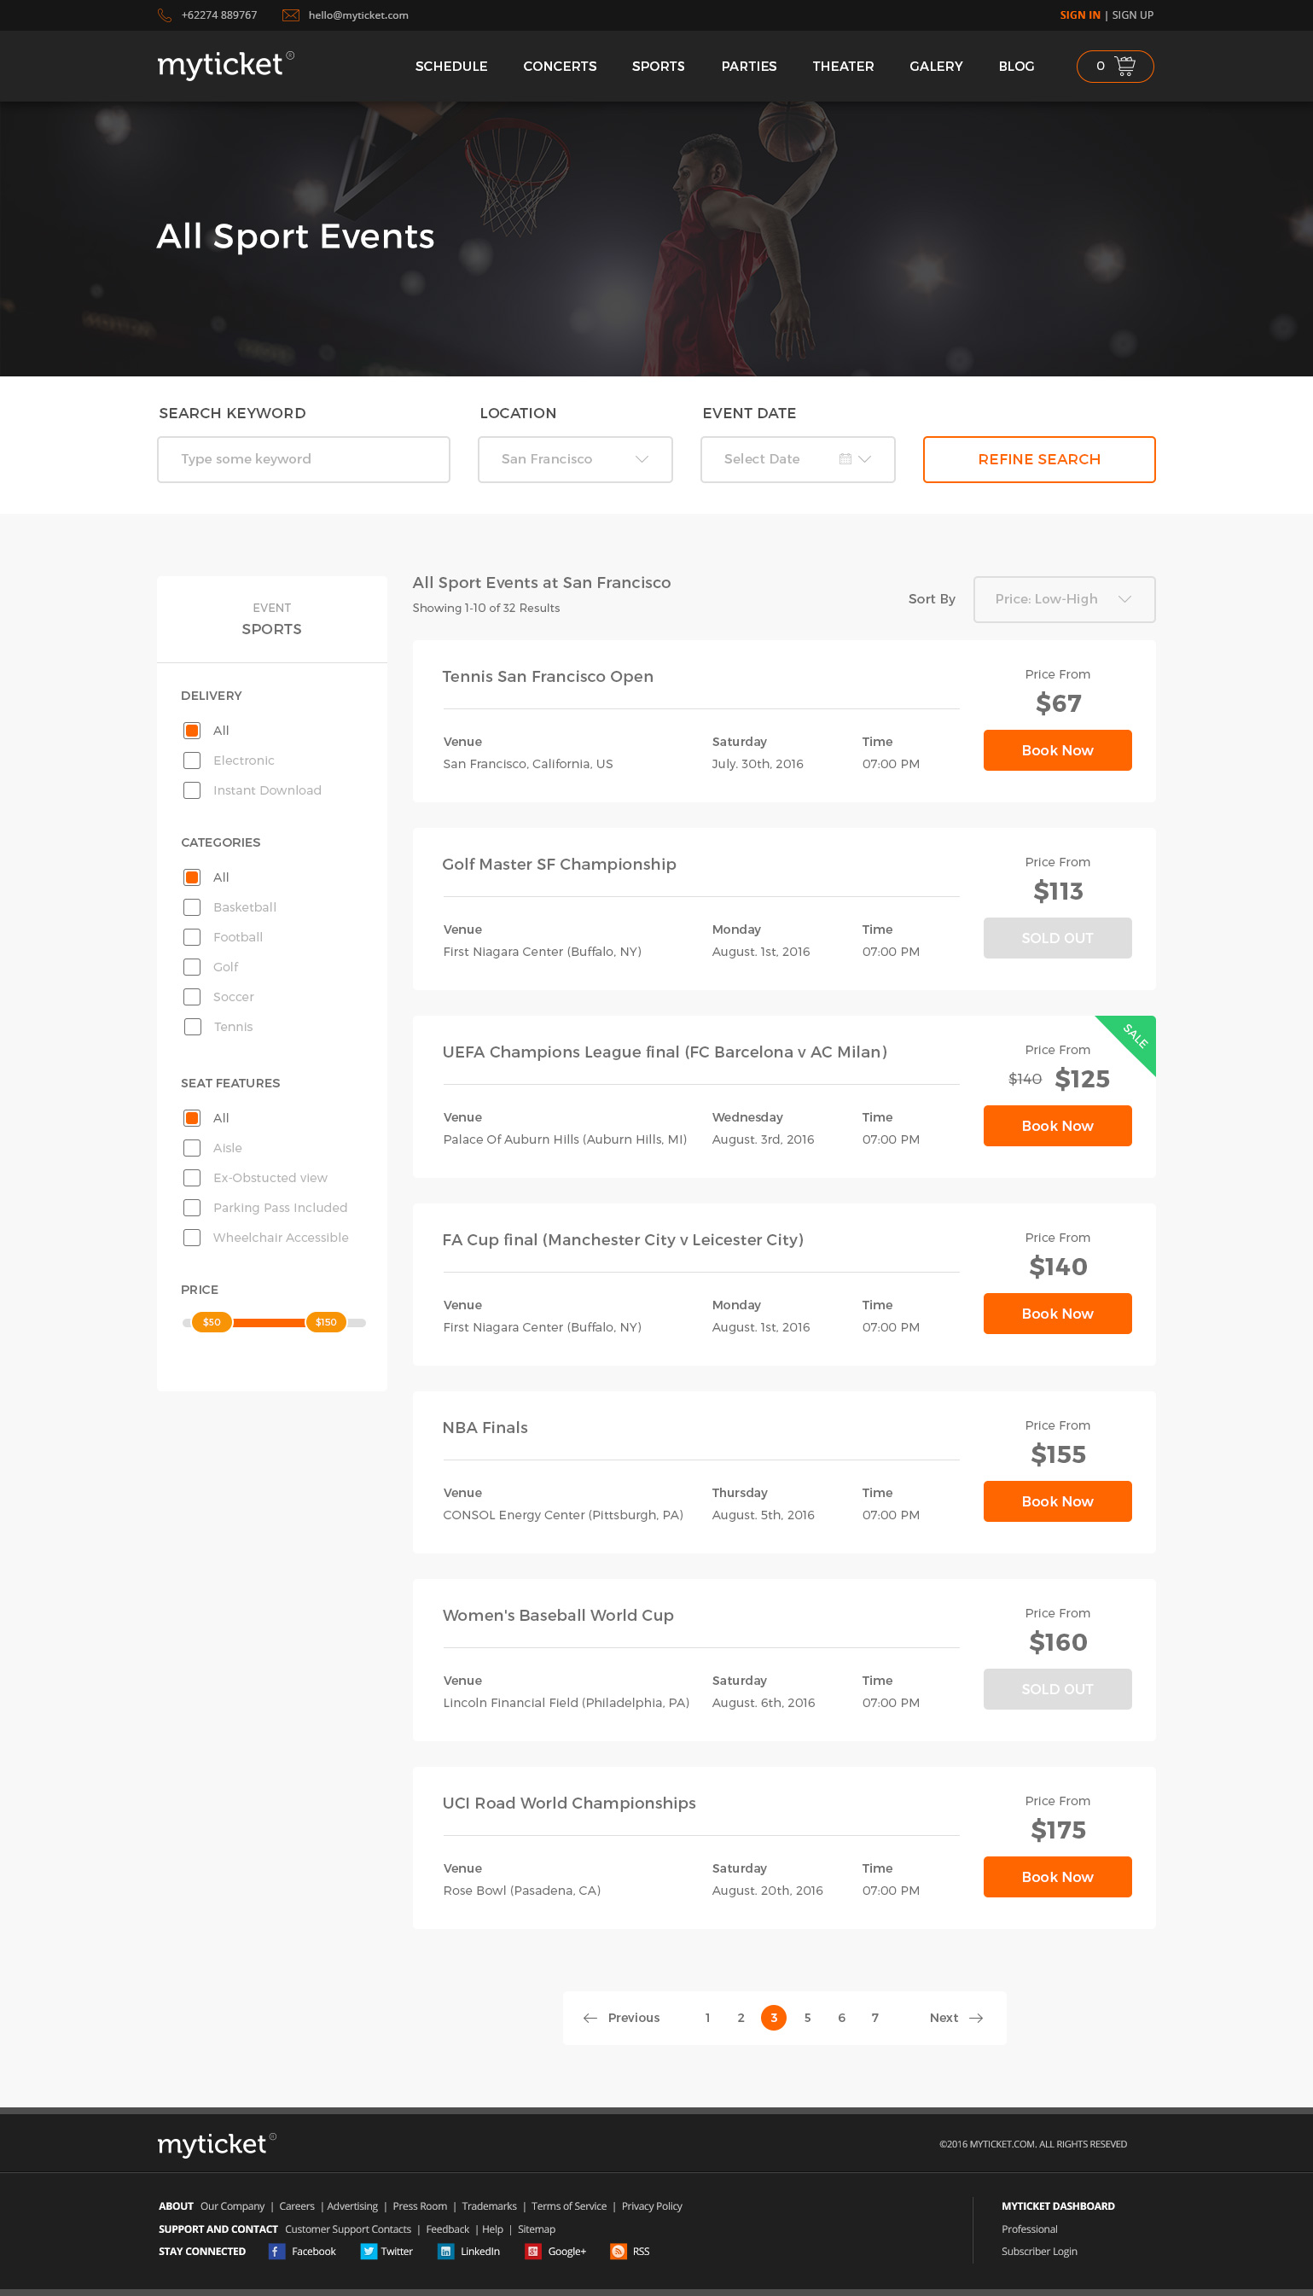1313x2296 pixels.
Task: Click the phone icon in top bar
Action: point(164,15)
